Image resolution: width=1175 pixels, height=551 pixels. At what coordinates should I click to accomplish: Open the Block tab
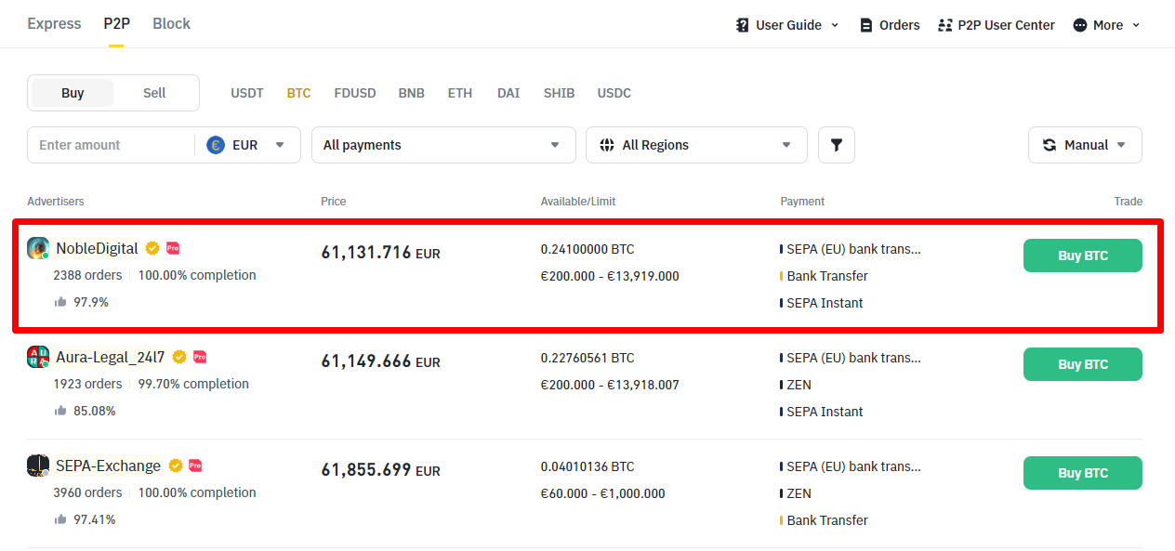pyautogui.click(x=171, y=24)
